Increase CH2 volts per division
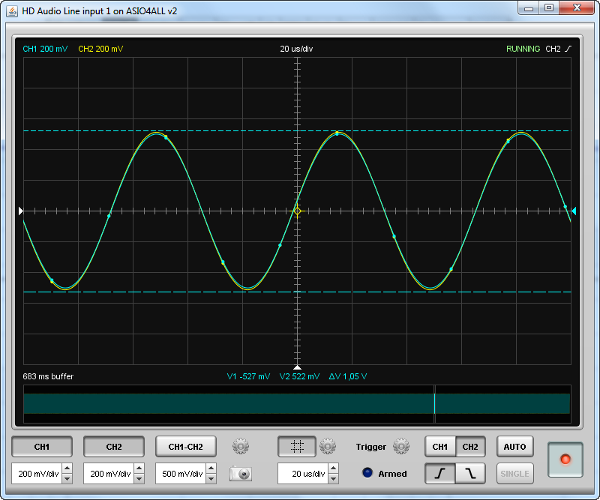The height and width of the screenshot is (500, 600). (x=139, y=469)
